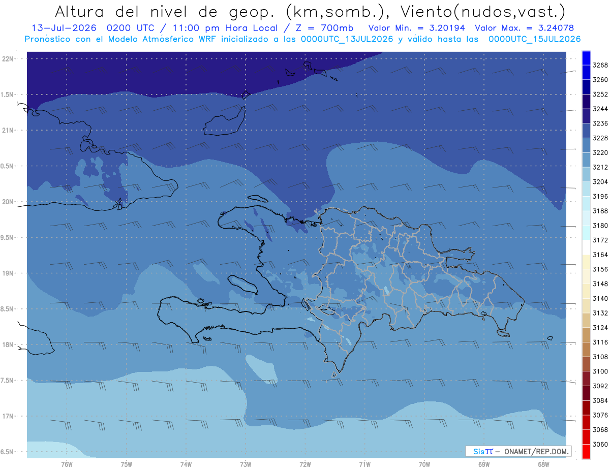Click the '3212' legend value
Viewport: 610px width, 471px height.
(600, 167)
